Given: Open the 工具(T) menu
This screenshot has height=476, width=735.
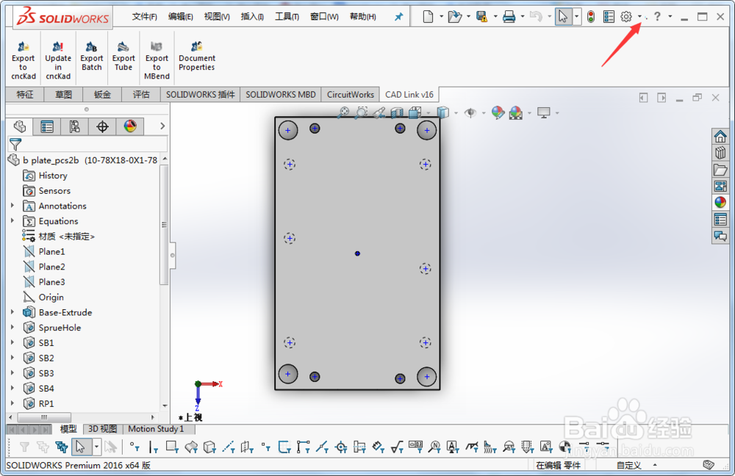Looking at the screenshot, I should pos(287,17).
